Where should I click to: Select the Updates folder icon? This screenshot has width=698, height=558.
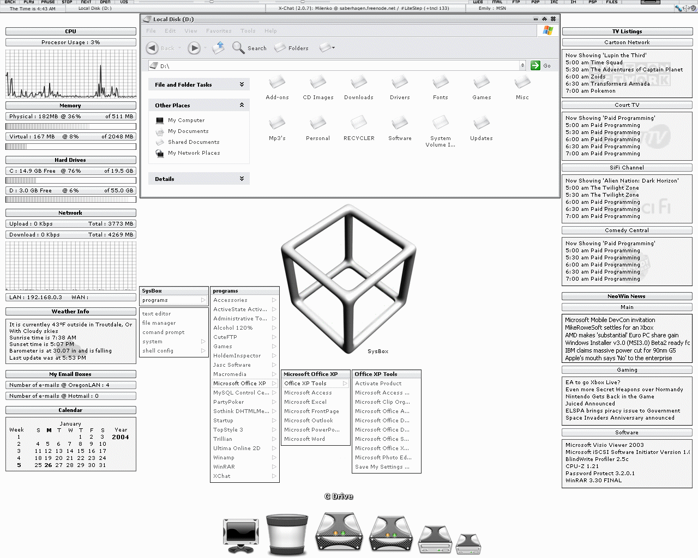click(482, 128)
